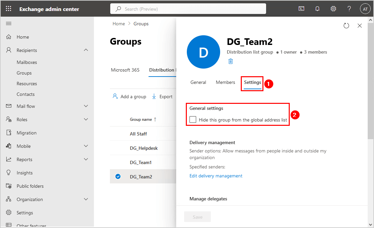Click the refresh icon in details pane
This screenshot has height=228, width=374.
(x=346, y=26)
